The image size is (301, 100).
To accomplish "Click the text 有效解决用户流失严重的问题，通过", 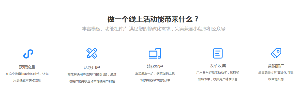I will coord(92,74).
